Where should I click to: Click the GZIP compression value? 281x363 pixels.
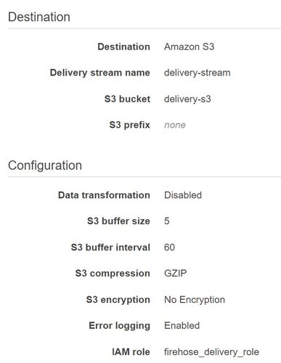pyautogui.click(x=175, y=274)
